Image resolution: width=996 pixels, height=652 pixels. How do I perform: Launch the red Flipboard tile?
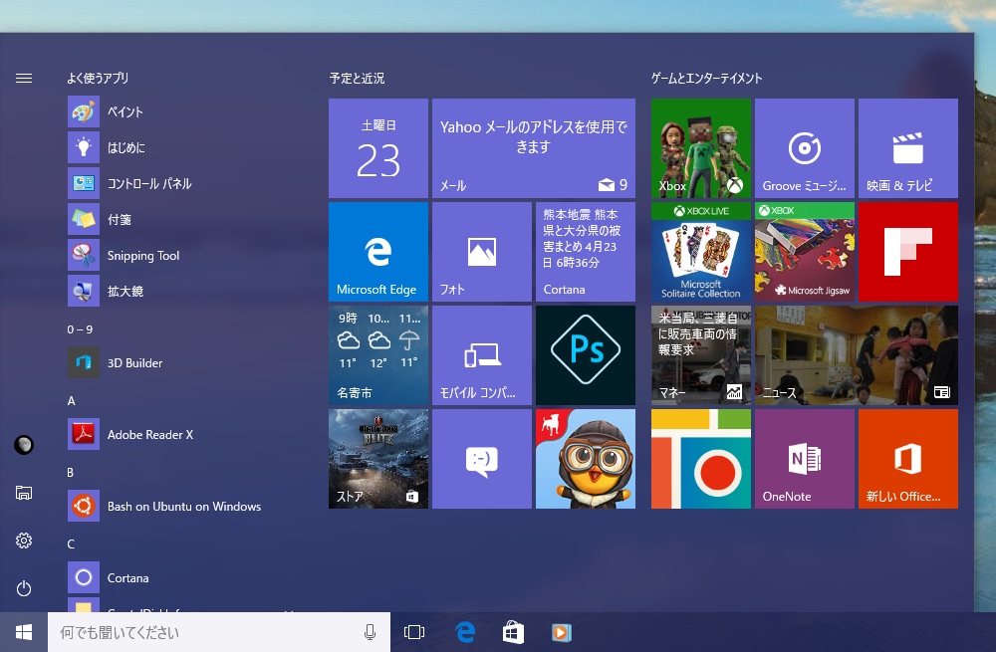tap(908, 252)
